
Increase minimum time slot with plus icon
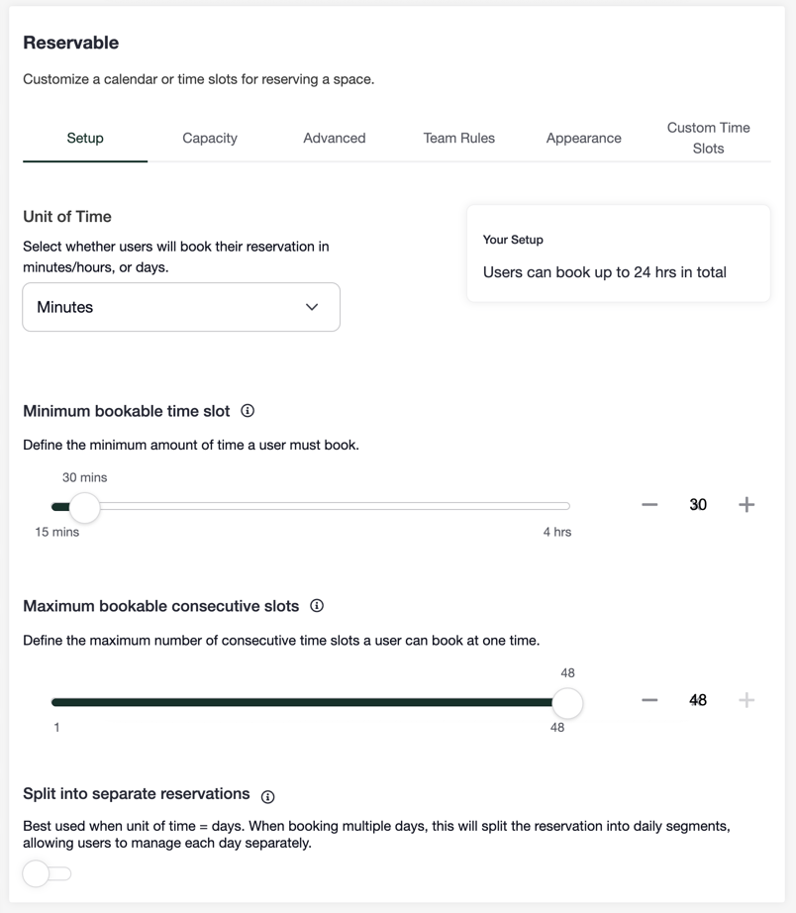[746, 505]
